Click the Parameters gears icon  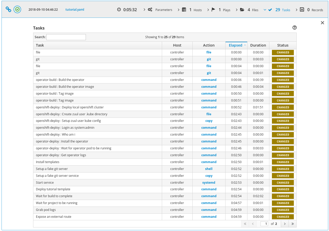[x=150, y=10]
